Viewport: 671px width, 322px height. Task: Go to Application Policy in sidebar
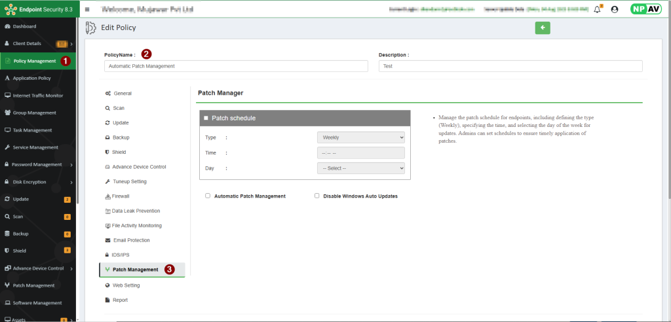31,78
